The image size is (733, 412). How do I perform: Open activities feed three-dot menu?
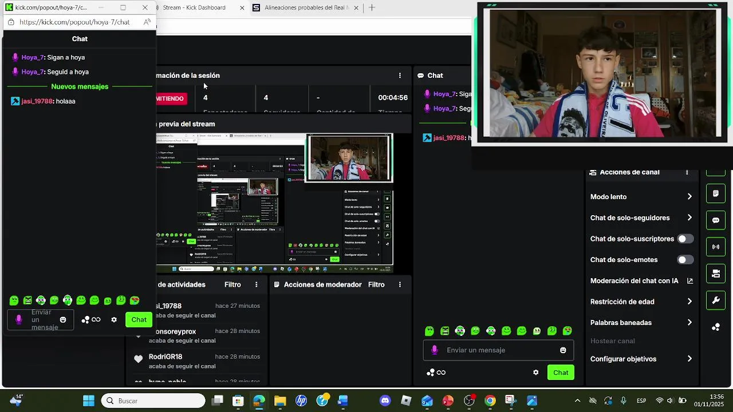257,284
